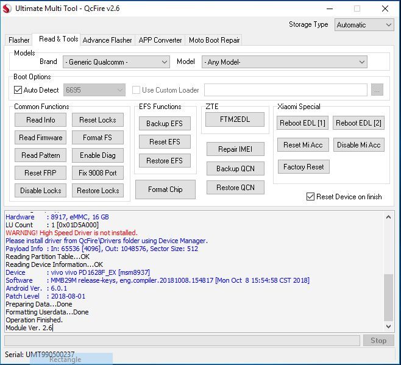
Task: Click the FTM2EDL button
Action: coord(235,119)
